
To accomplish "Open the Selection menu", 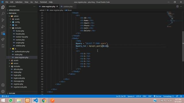I will [x=19, y=2].
